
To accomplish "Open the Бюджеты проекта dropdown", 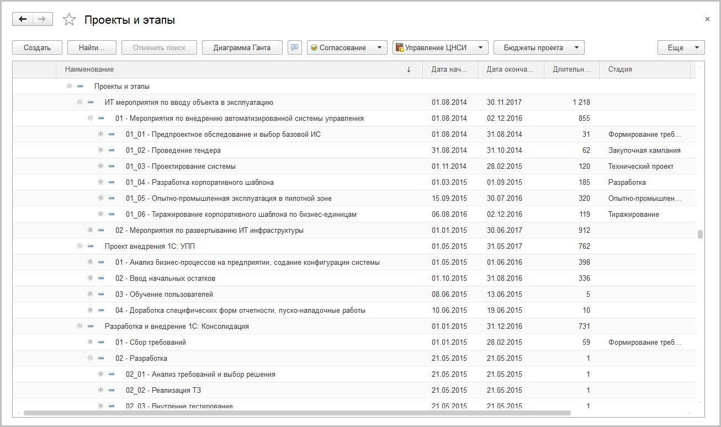I will (538, 47).
